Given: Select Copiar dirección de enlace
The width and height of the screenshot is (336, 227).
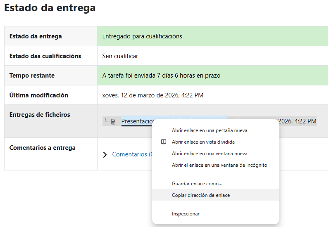Looking at the screenshot, I should (216, 195).
